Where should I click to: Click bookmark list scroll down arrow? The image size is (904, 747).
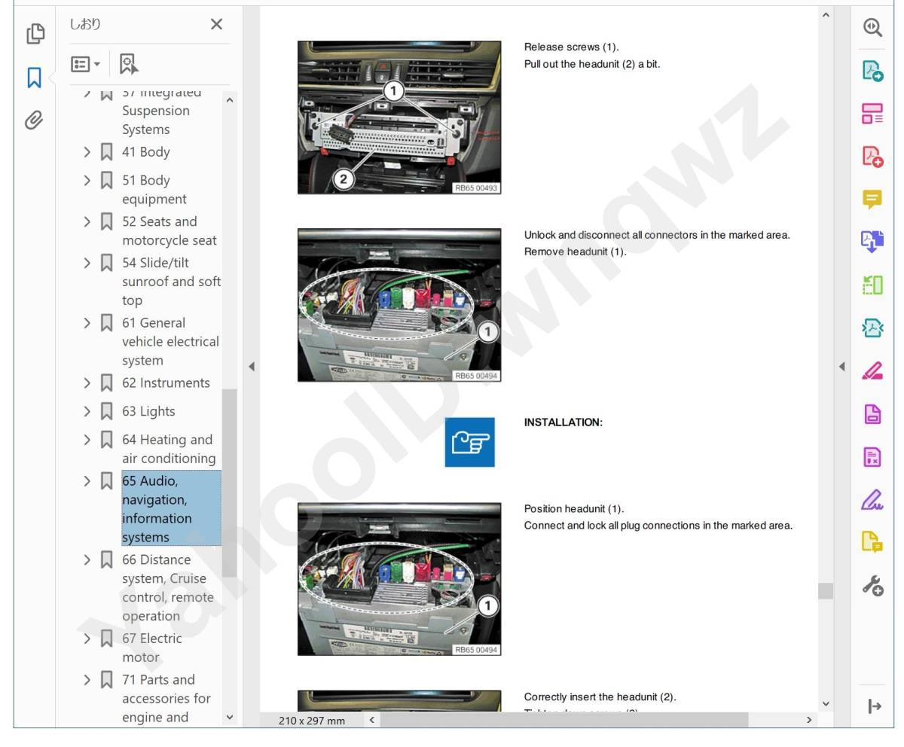(x=230, y=718)
